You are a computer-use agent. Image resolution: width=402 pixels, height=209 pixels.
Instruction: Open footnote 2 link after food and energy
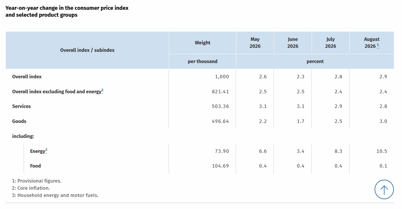tap(102, 91)
